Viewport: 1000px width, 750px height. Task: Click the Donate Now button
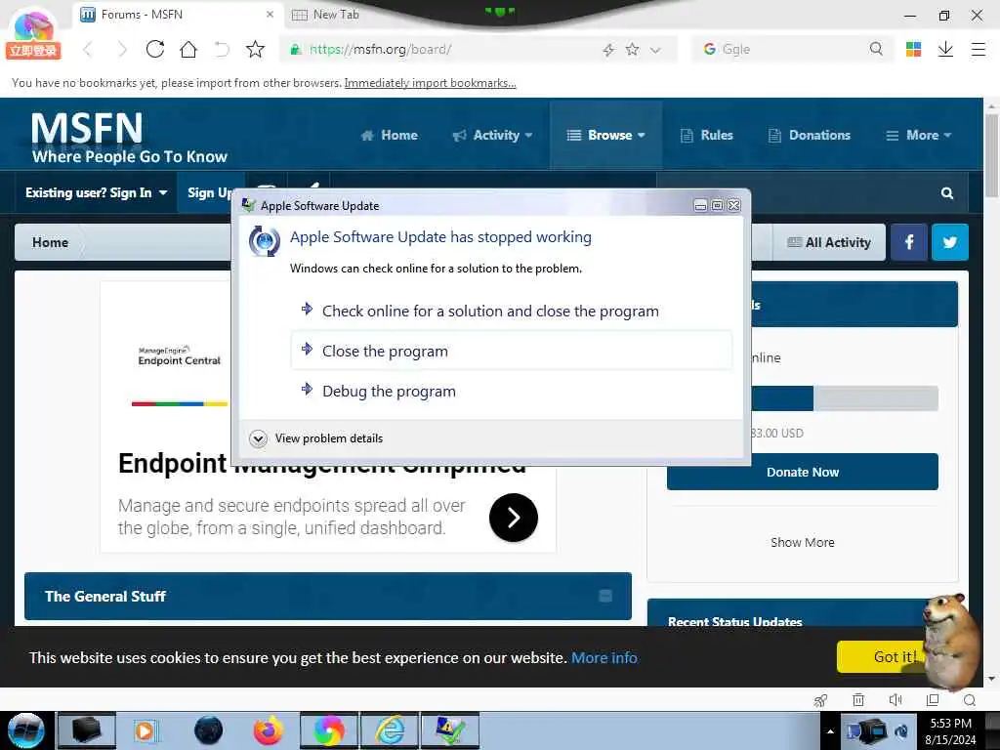[x=803, y=472]
